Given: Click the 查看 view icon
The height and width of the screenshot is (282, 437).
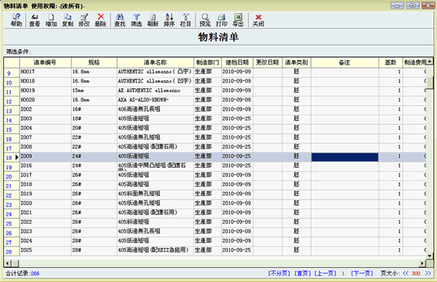Looking at the screenshot, I should point(34,20).
